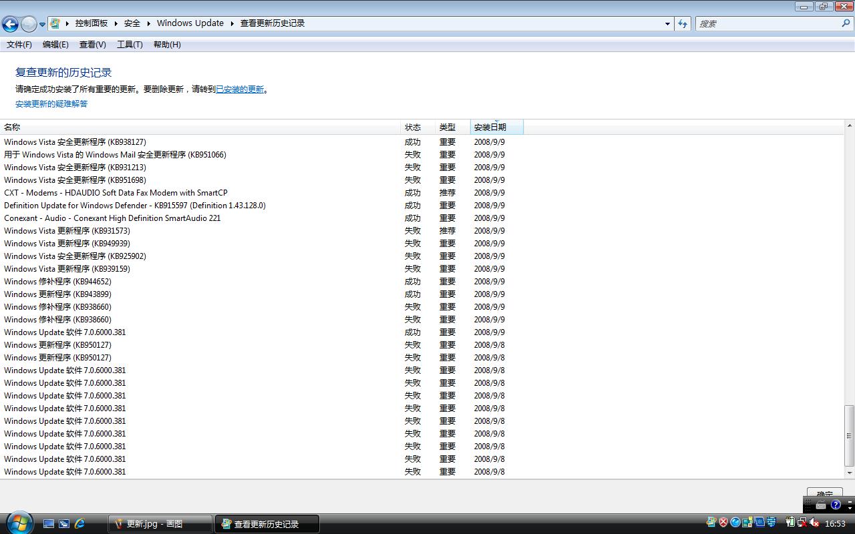Open the 查看(V) menu

92,45
